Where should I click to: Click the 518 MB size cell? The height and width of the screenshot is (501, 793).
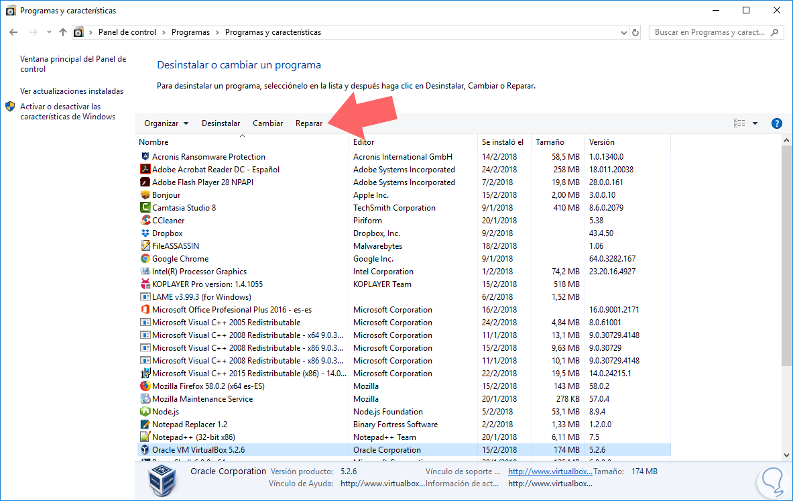tap(566, 284)
